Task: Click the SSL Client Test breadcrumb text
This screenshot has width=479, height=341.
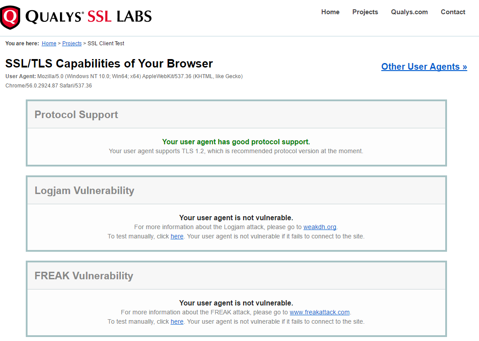Action: click(106, 44)
